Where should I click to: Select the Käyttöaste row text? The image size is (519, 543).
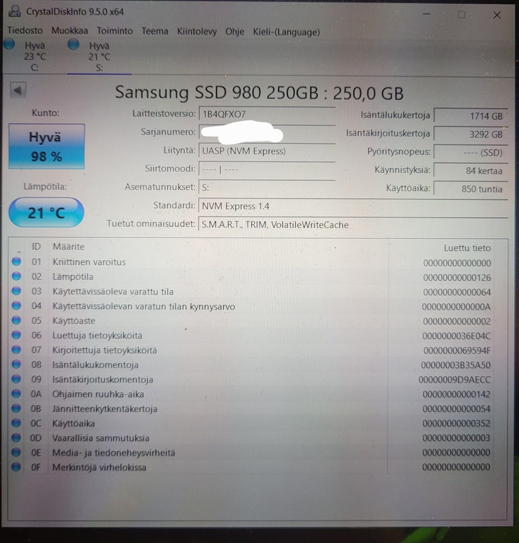click(x=74, y=321)
